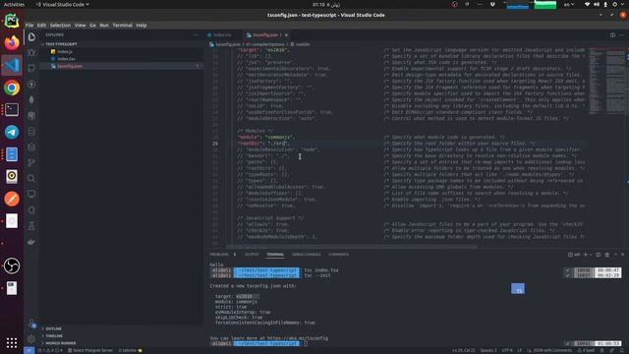The height and width of the screenshot is (354, 629).
Task: Show applications grid in dock
Action: (12, 342)
